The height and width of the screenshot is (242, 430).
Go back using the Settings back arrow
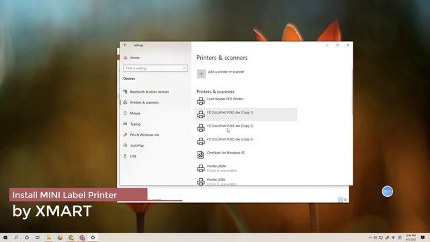click(x=126, y=45)
